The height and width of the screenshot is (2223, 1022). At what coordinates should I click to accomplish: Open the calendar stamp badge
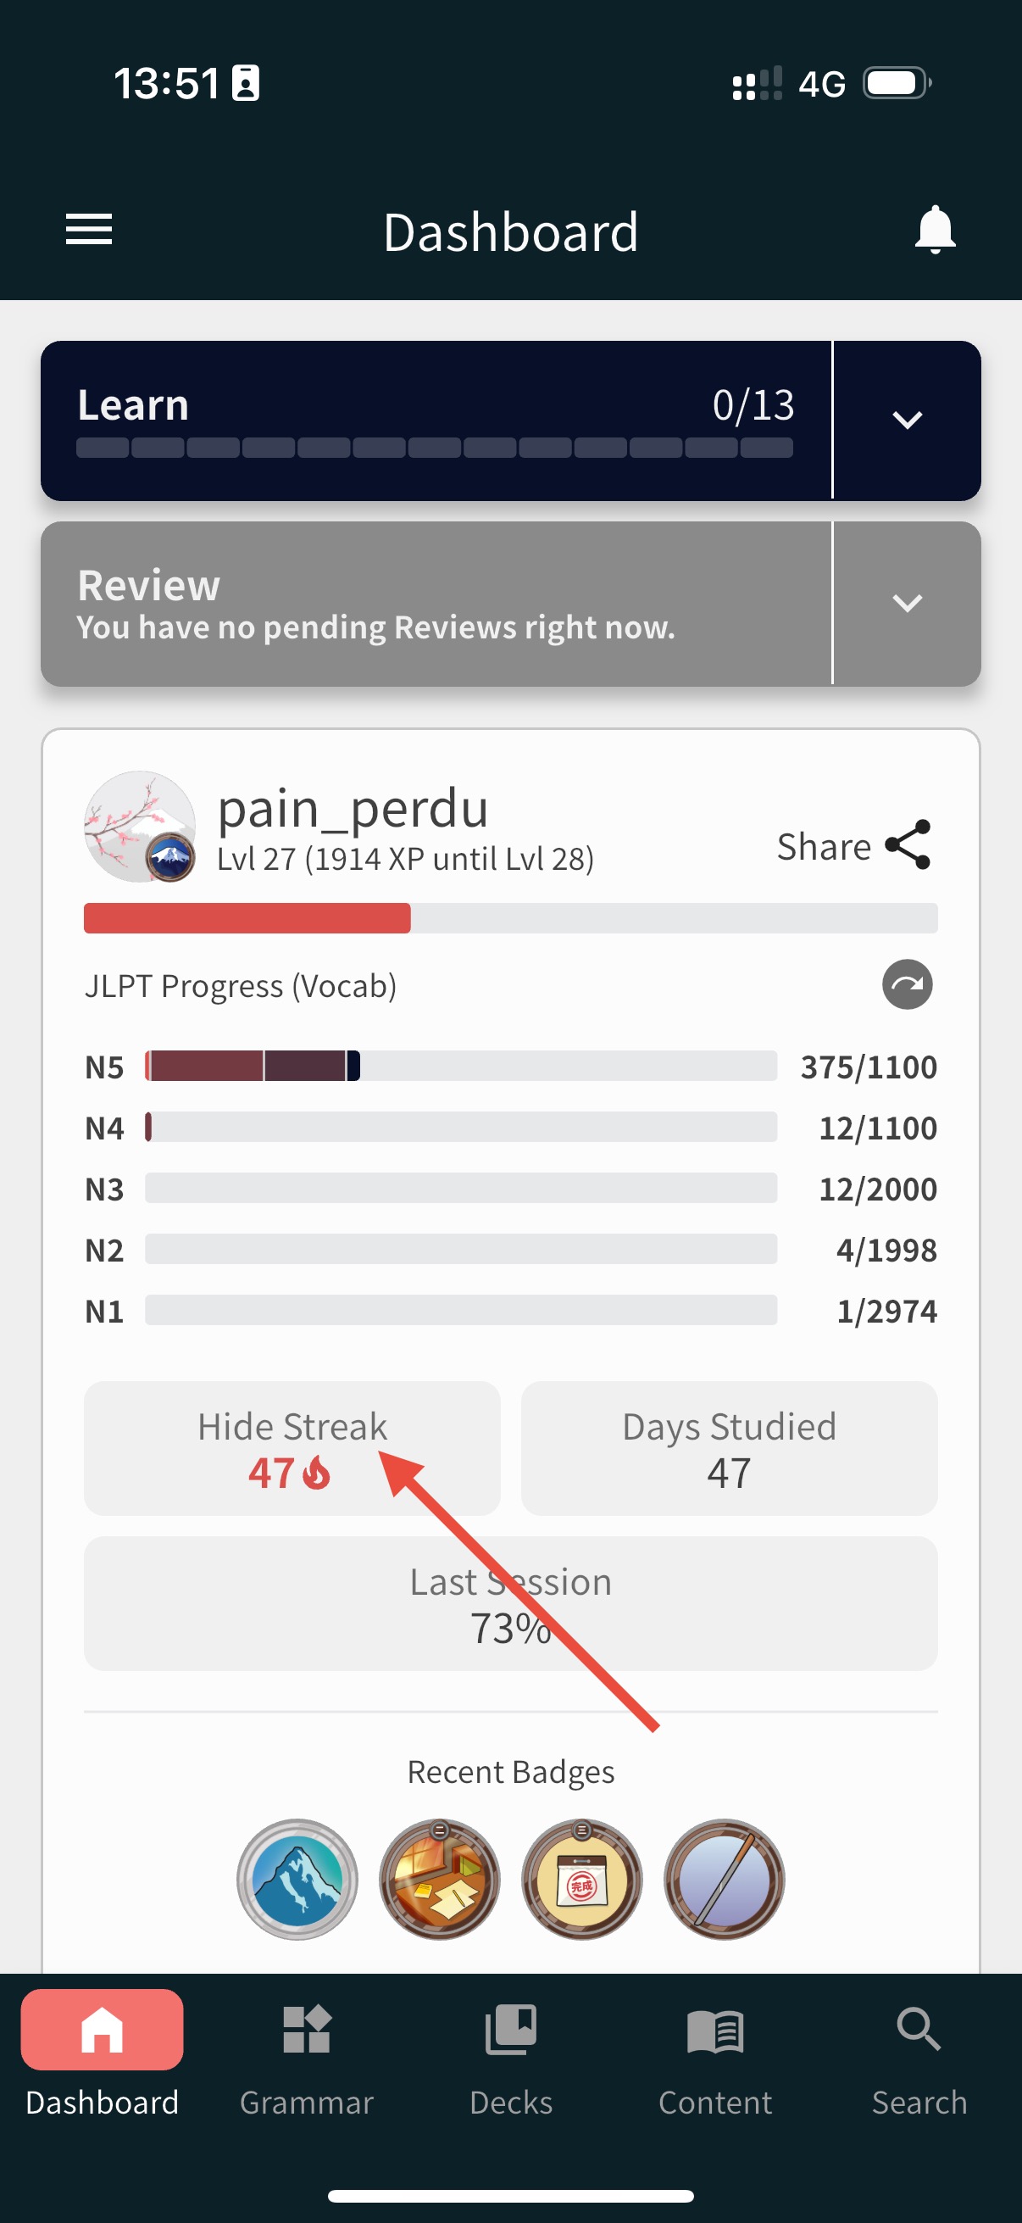tap(582, 1879)
